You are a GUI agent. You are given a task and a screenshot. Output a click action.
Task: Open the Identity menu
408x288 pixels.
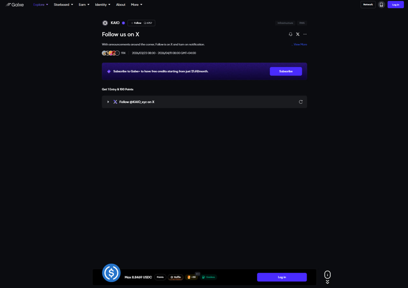pos(103,4)
